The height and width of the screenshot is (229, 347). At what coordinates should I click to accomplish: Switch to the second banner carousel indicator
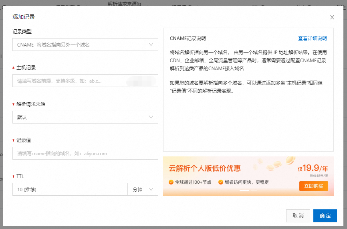pos(254,190)
